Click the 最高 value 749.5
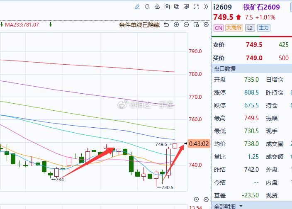 tap(251, 118)
